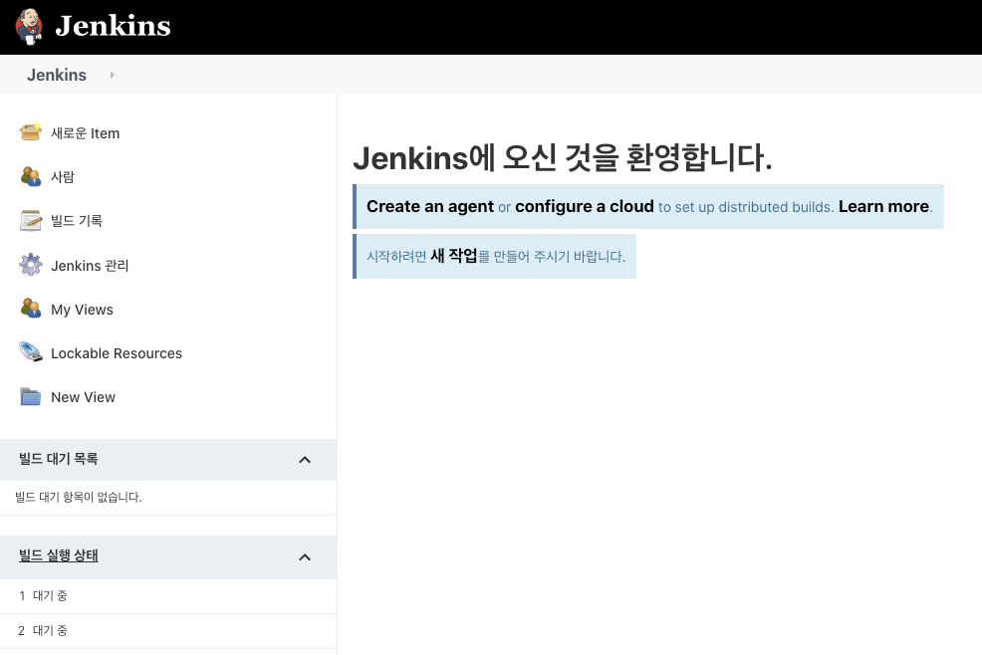The image size is (982, 655).
Task: Open the 사람 sidebar link
Action: pos(63,177)
